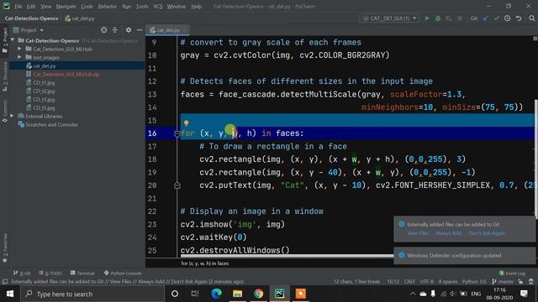Select CD_t1.jpg in the tree
Image resolution: width=538 pixels, height=302 pixels.
coord(44,82)
